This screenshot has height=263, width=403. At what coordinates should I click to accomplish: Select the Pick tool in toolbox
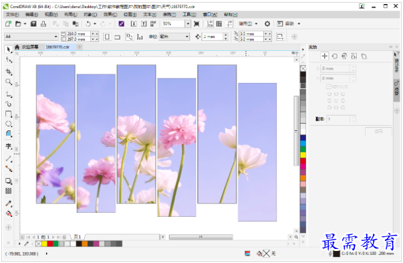[x=9, y=49]
